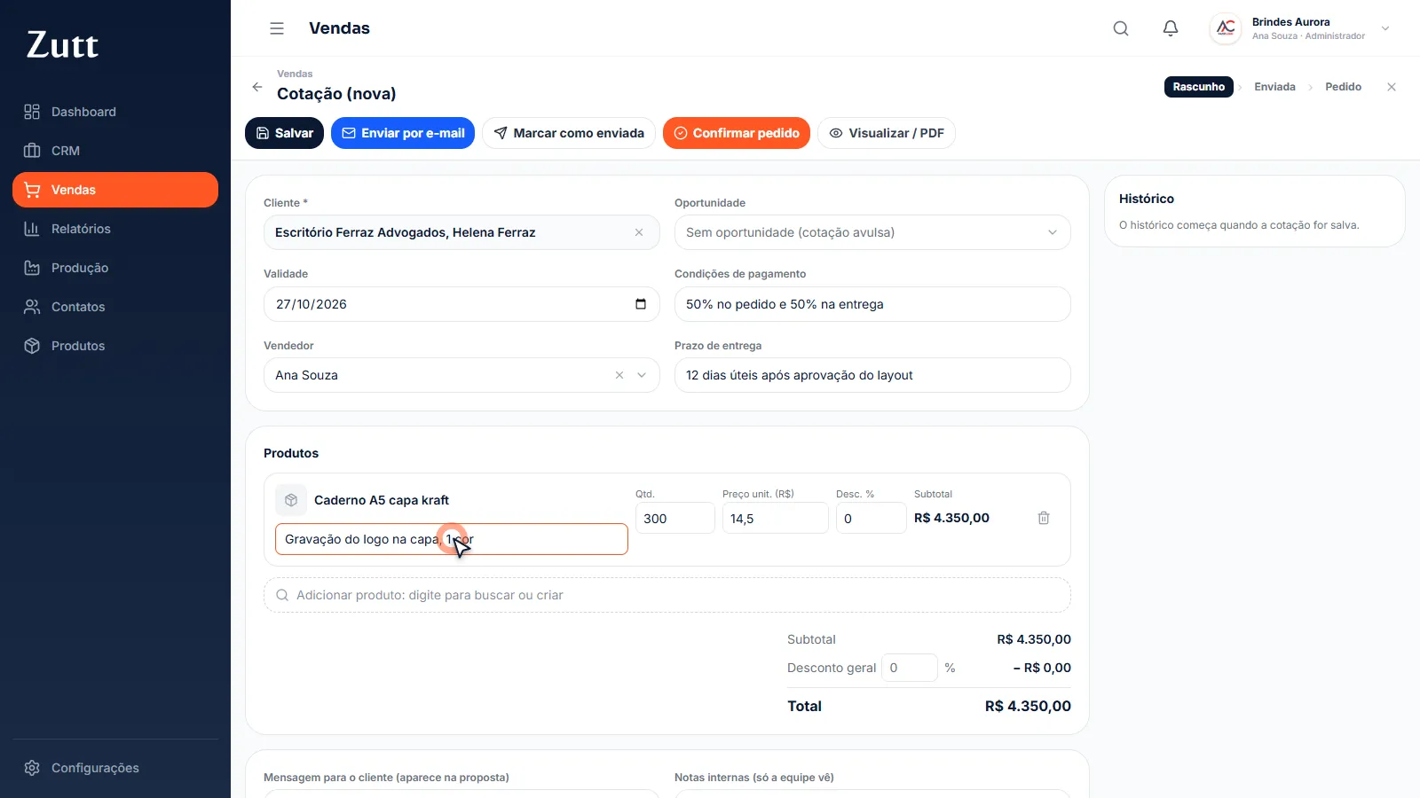
Task: Click the Total value R$ 4.350,00
Action: (1028, 706)
